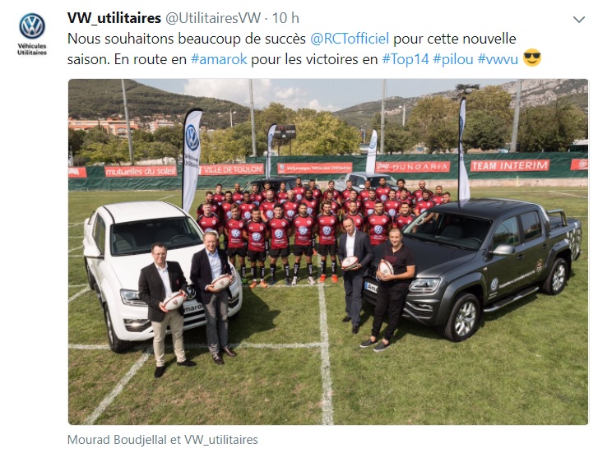Click the tagged VW_utilitaires name below photo
The image size is (598, 453).
click(x=221, y=440)
